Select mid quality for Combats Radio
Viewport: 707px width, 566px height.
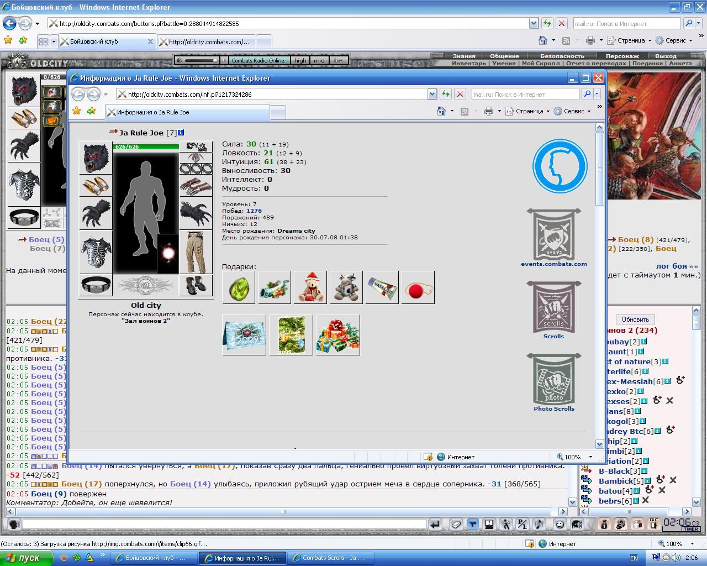319,61
